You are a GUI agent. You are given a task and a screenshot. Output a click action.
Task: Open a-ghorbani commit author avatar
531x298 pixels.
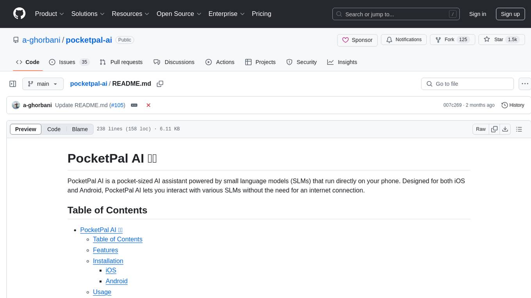click(x=16, y=105)
